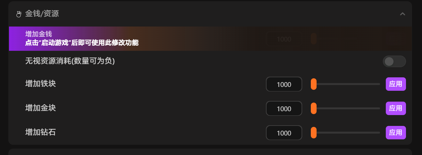Apply the 增加金块 value with 应用
The width and height of the screenshot is (422, 155).
395,108
